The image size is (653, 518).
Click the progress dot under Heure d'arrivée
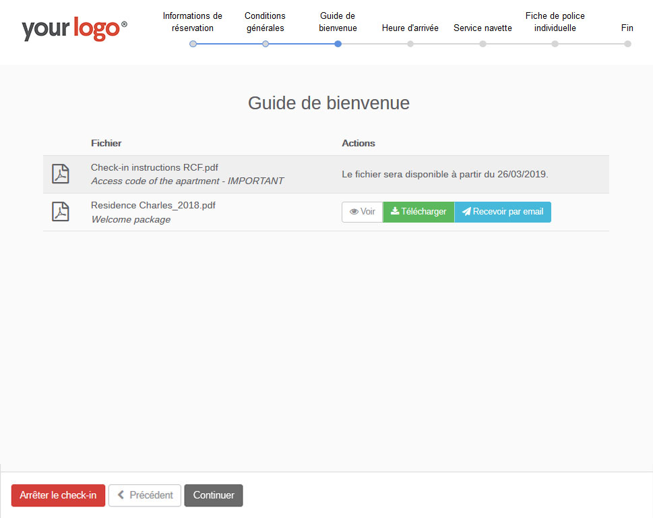(x=410, y=44)
